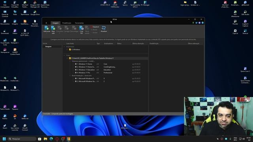Click the Status column header
The width and height of the screenshot is (253, 142).
click(x=119, y=43)
